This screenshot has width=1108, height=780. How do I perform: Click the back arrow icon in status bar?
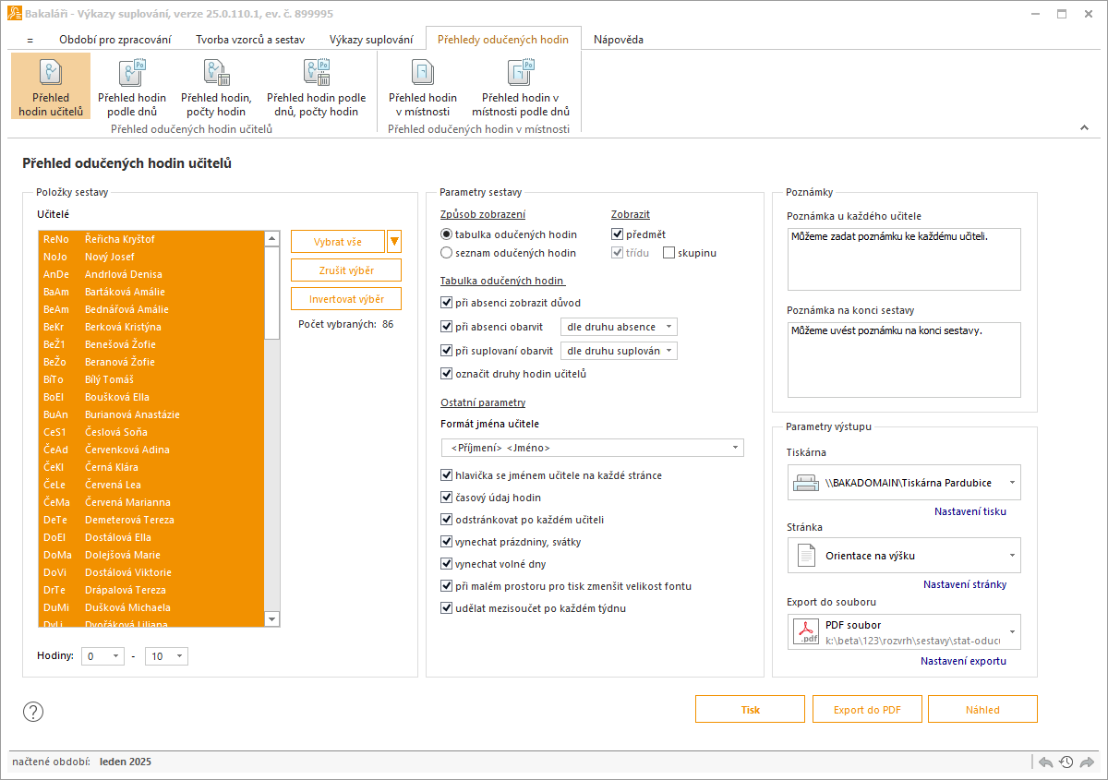coord(1046,762)
